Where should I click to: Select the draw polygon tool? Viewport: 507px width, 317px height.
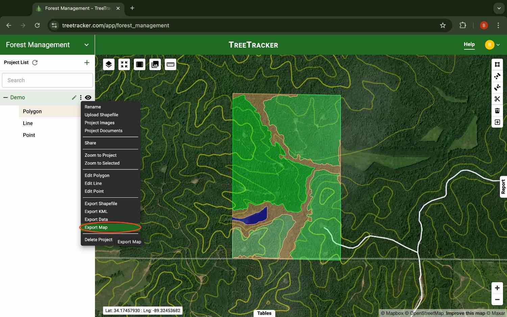coord(497,65)
